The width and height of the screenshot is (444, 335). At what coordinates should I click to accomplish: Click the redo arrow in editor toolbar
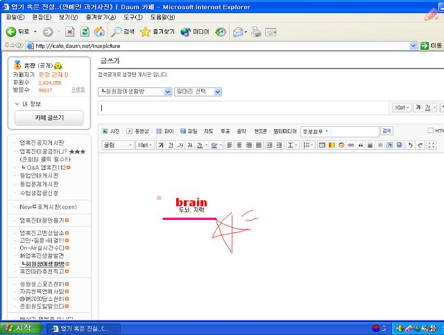pyautogui.click(x=420, y=145)
